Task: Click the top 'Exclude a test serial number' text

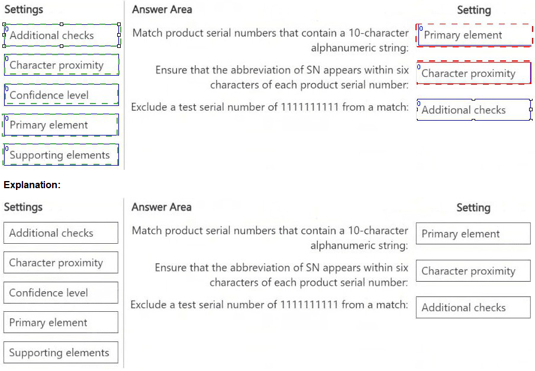Action: coord(270,107)
